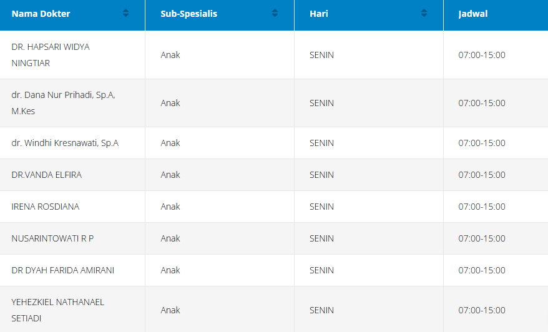The width and height of the screenshot is (548, 332).
Task: Click the Jadwal column header
Action: tap(472, 14)
